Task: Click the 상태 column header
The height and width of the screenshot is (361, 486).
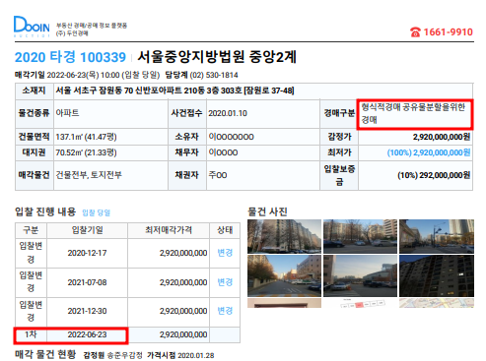Action: point(225,230)
